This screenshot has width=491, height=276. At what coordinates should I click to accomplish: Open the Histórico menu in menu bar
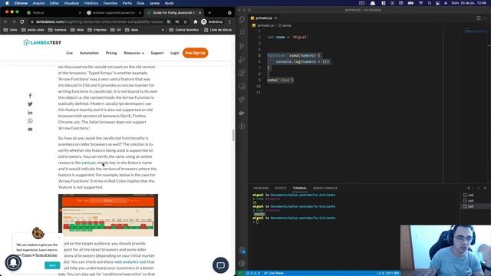(x=91, y=3)
